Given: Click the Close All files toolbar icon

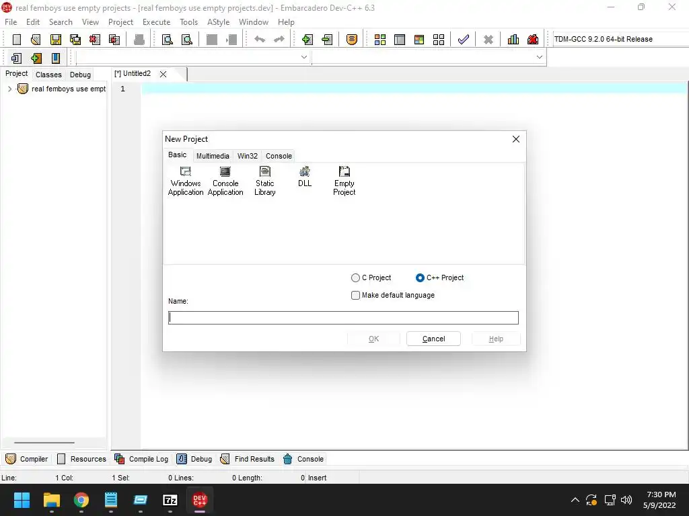Looking at the screenshot, I should (114, 40).
